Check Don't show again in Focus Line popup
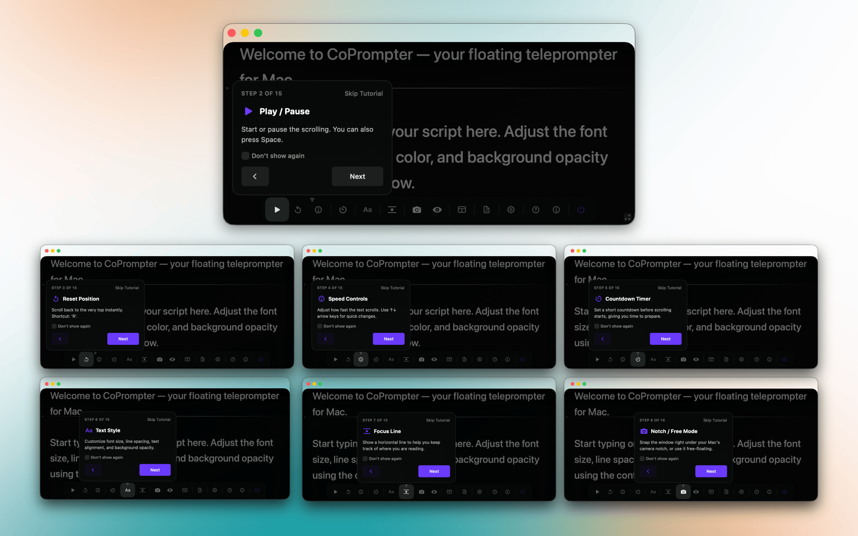 (365, 459)
